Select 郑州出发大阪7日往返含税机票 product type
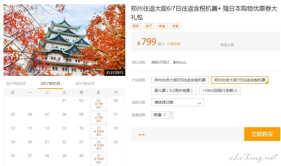Image resolution: width=281 pixels, height=166 pixels. coord(240,80)
